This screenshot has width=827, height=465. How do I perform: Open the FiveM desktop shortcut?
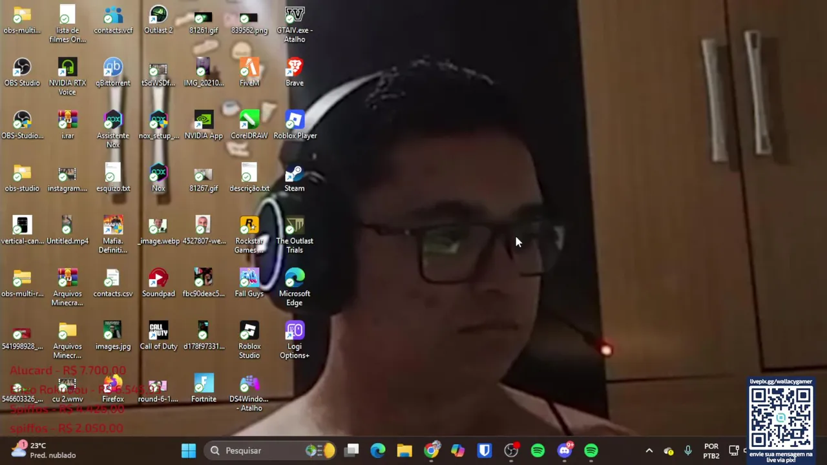[249, 72]
